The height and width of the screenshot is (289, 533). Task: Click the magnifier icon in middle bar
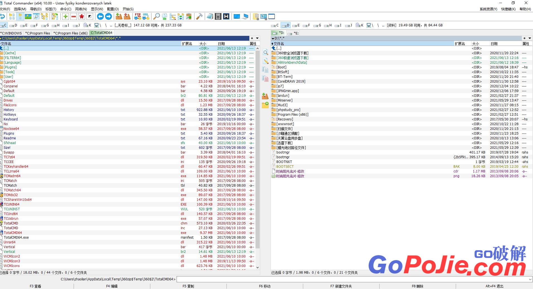(x=266, y=53)
